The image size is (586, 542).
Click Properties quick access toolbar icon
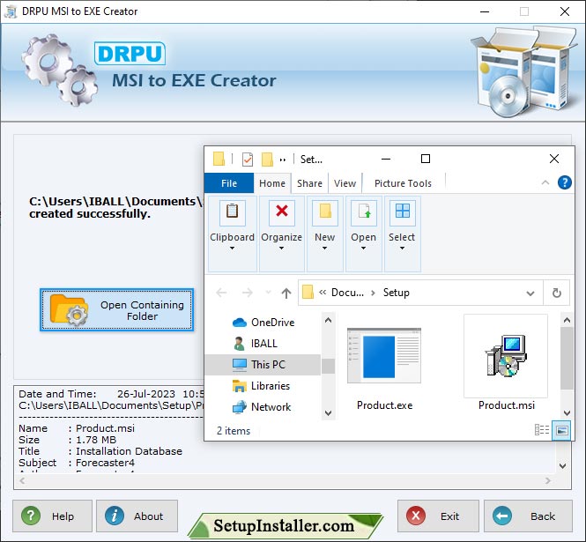pos(248,160)
